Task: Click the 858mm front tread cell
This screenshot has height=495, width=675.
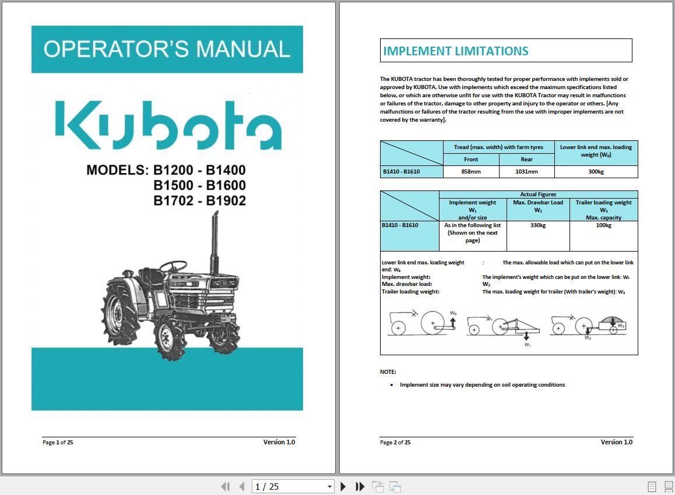Action: coord(471,172)
